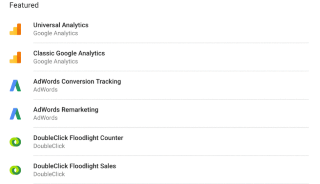Click the divider line below Classic Google Analytics
The image size is (320, 184).
tap(171, 71)
